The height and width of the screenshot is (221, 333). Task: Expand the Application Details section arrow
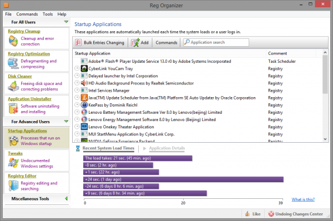[144, 148]
